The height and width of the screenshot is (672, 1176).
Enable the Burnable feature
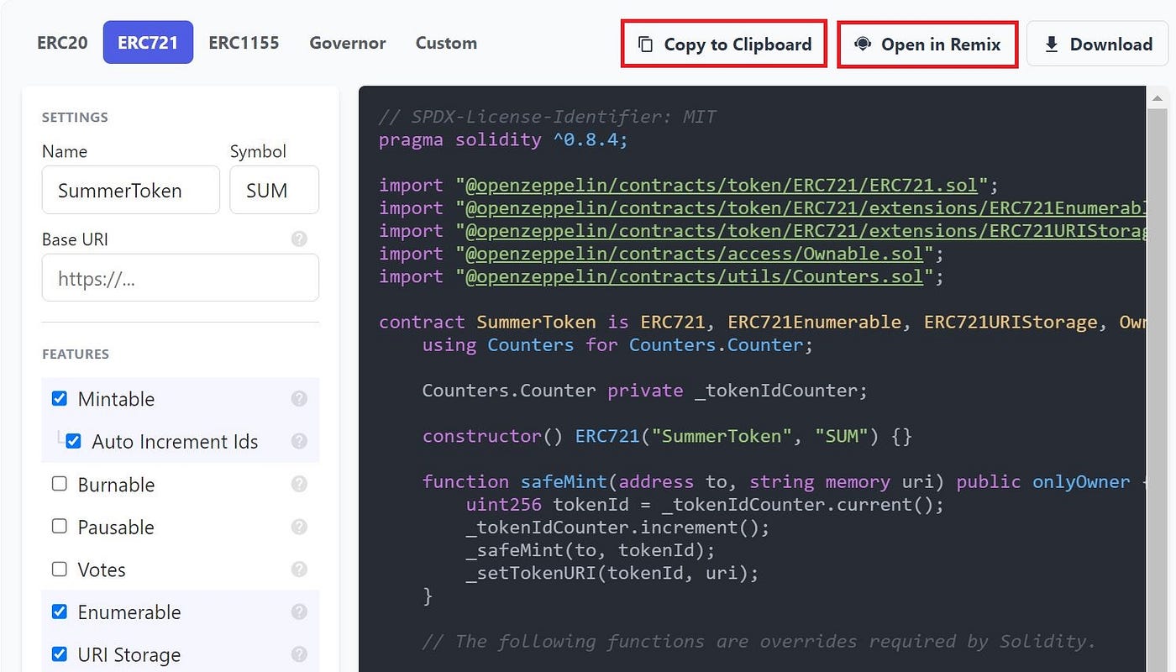tap(60, 484)
